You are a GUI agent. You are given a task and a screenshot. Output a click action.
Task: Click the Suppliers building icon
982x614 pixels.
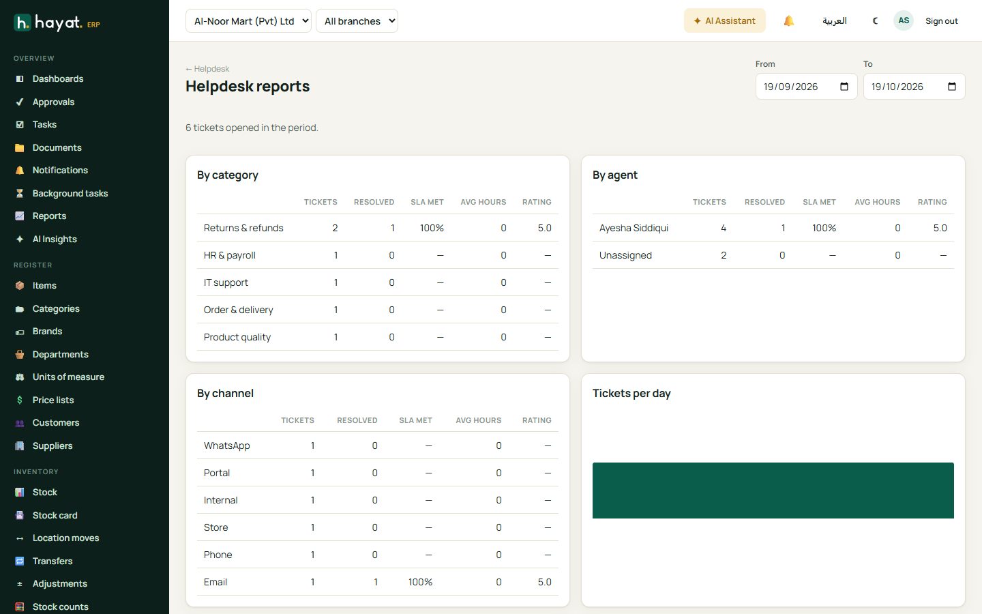pyautogui.click(x=20, y=446)
